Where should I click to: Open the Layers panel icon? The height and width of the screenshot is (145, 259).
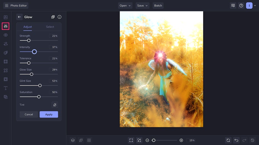tap(73, 140)
